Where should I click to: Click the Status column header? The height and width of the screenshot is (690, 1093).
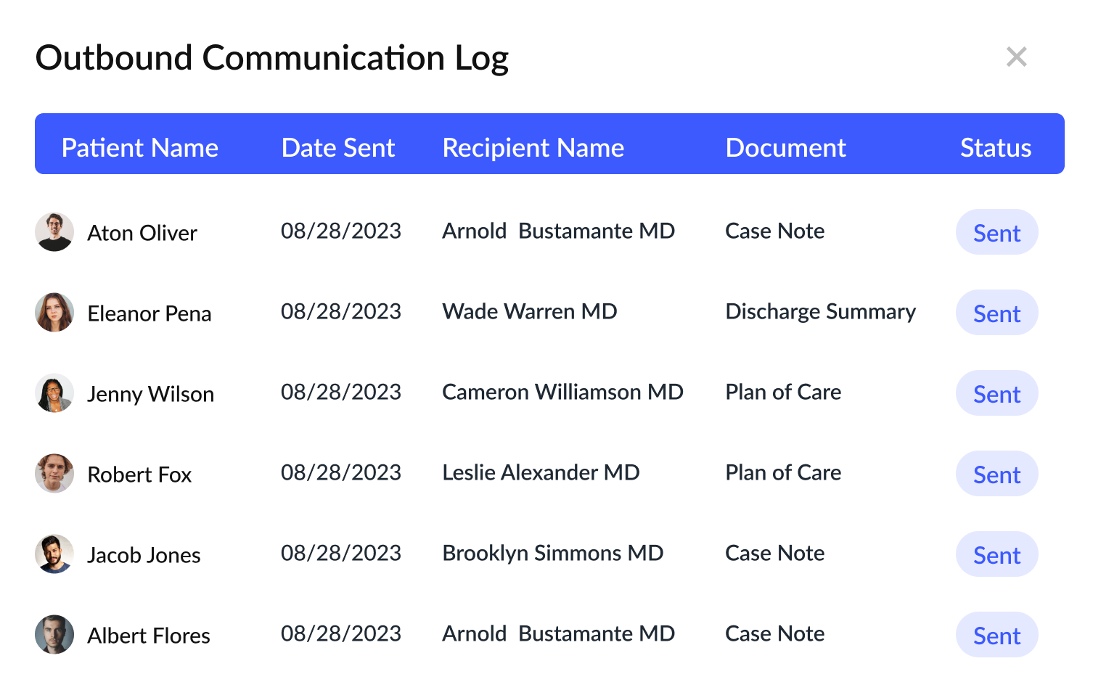click(x=996, y=147)
